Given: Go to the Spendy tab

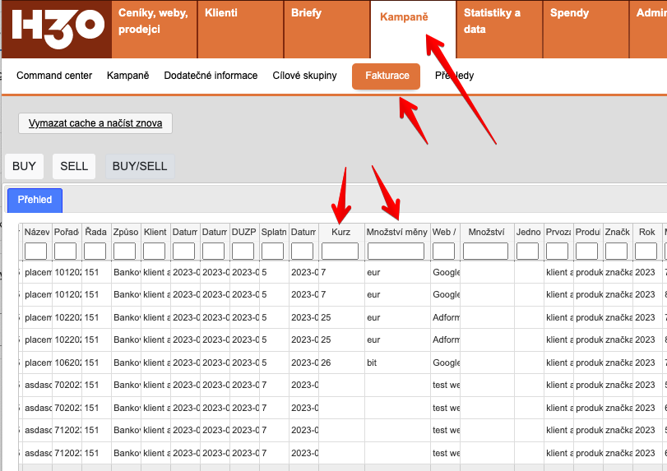Looking at the screenshot, I should (569, 13).
